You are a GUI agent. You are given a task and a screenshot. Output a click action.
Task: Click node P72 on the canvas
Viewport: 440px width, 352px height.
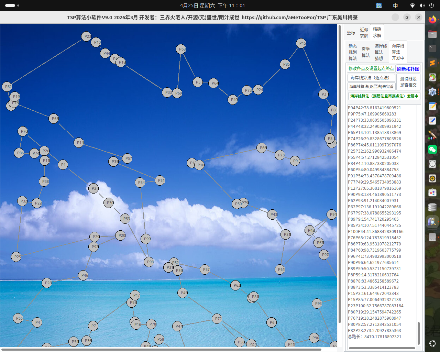coord(217,319)
